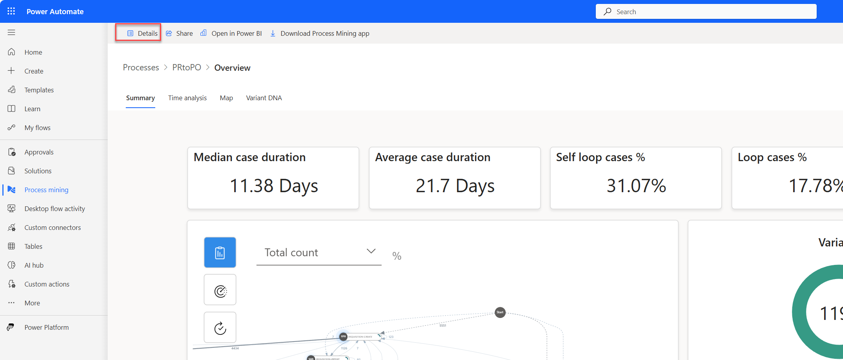Click the Average case duration card
843x360 pixels.
tap(455, 178)
